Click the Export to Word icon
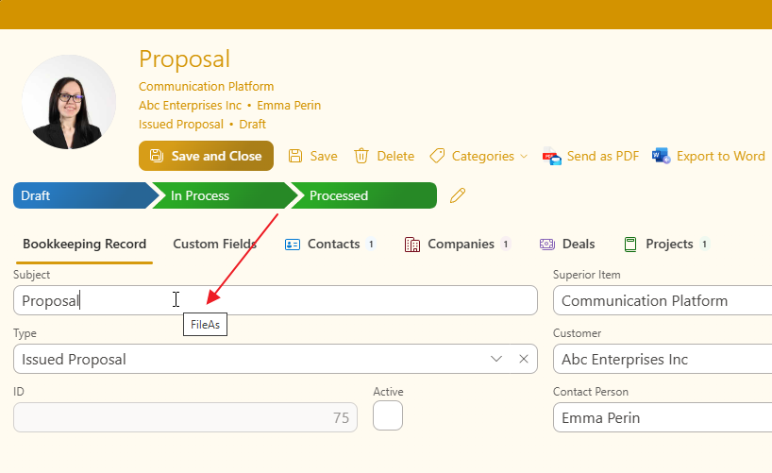The width and height of the screenshot is (772, 473). click(x=662, y=156)
